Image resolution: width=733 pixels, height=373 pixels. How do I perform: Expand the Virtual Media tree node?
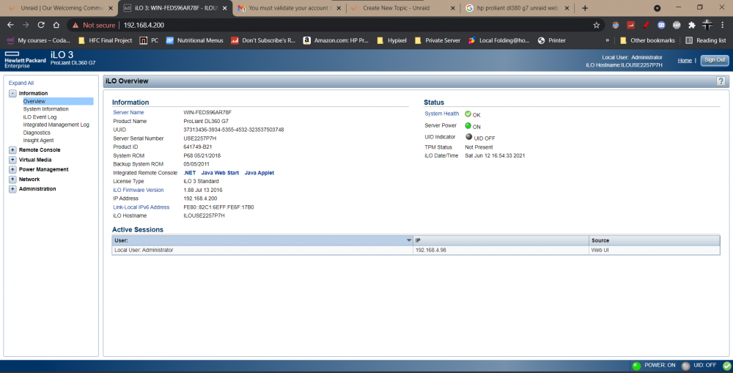point(12,160)
